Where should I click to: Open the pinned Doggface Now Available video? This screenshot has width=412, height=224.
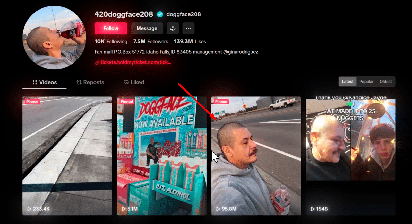[x=162, y=156]
